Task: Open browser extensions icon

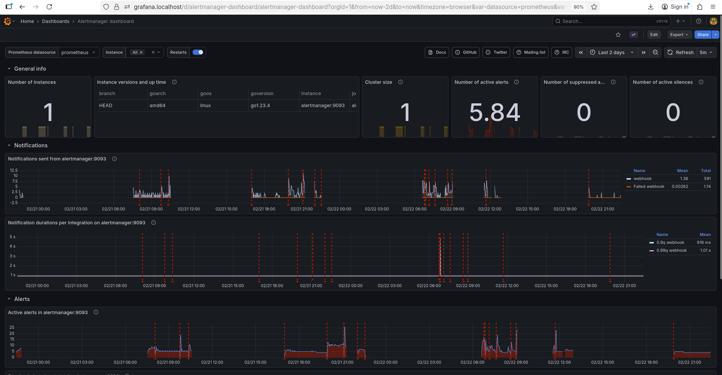Action: (x=699, y=7)
